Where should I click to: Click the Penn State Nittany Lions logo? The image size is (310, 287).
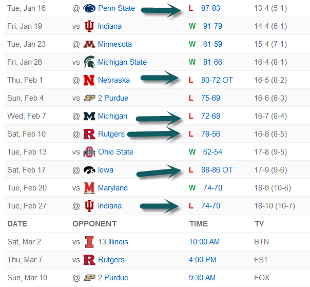click(x=90, y=8)
